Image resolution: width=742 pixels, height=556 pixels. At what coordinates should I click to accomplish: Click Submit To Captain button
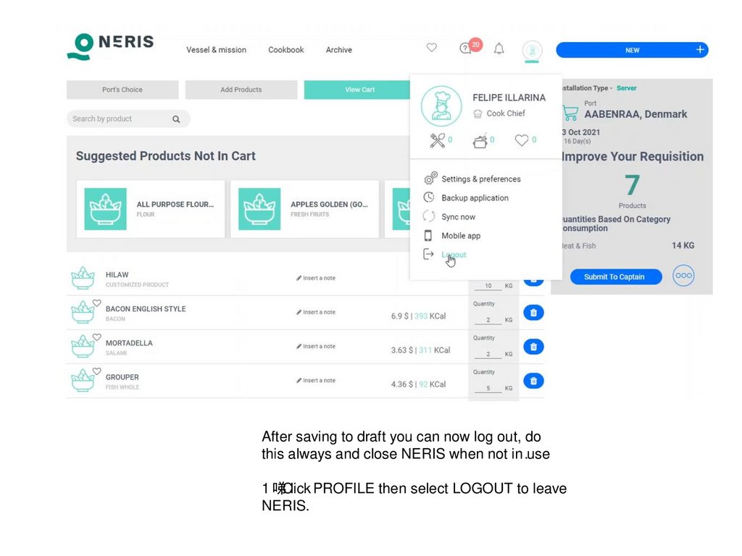point(616,277)
